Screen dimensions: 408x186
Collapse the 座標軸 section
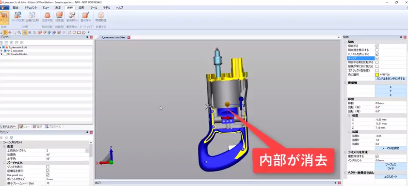pos(345,83)
